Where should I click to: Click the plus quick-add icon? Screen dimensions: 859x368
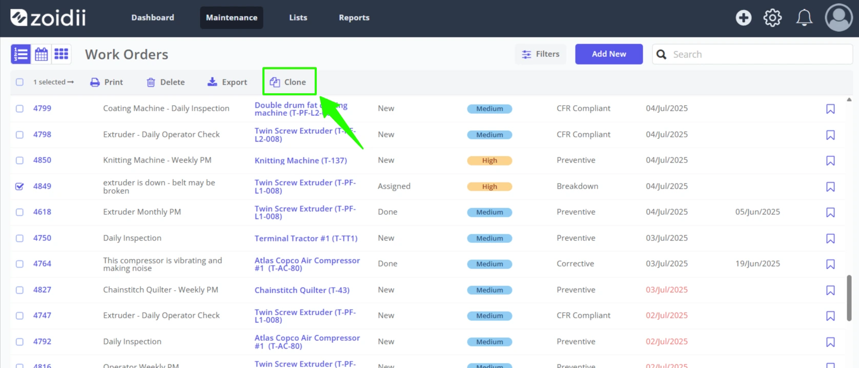pos(744,17)
